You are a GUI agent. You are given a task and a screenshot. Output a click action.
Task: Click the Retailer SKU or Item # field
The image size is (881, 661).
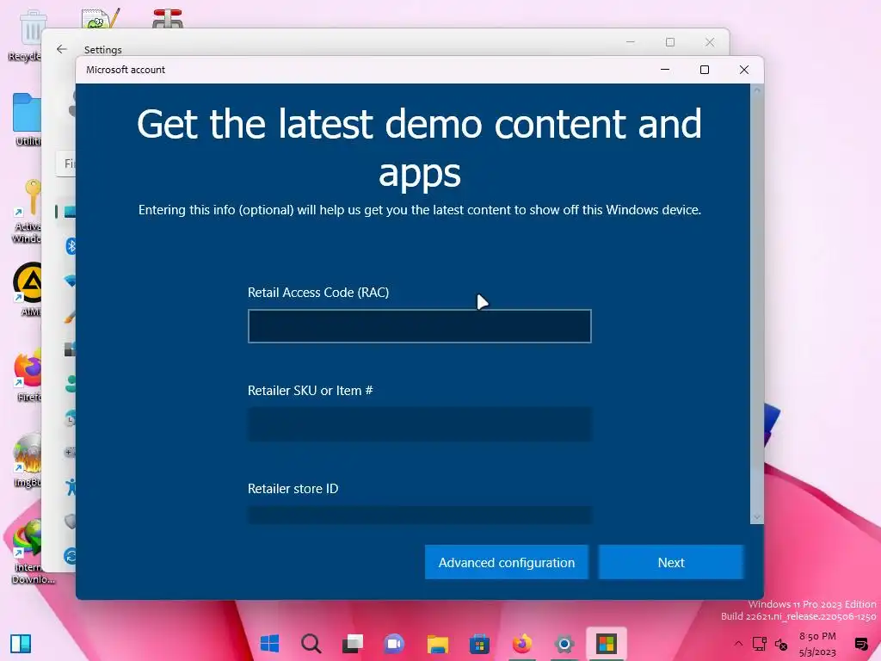pos(419,424)
